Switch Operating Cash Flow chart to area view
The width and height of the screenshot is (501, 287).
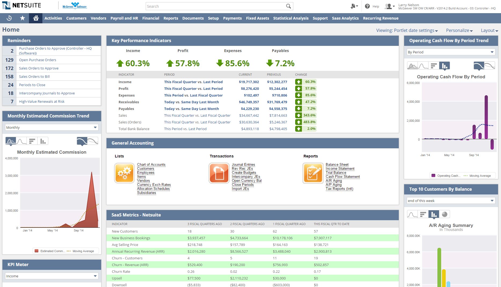click(412, 66)
